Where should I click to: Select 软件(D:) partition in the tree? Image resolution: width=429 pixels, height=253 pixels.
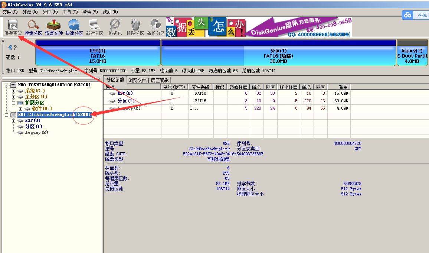click(x=42, y=109)
